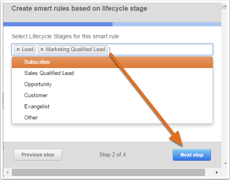Go to the Next step

(x=192, y=155)
